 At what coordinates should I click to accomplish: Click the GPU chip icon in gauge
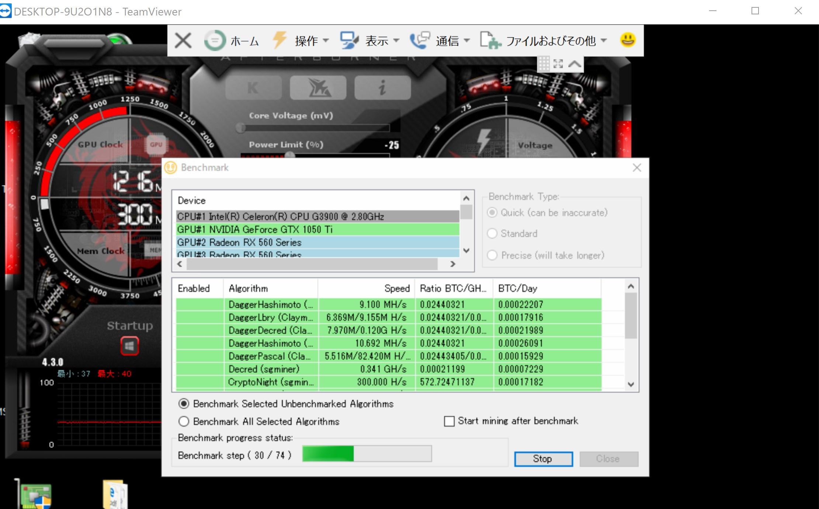click(x=156, y=144)
